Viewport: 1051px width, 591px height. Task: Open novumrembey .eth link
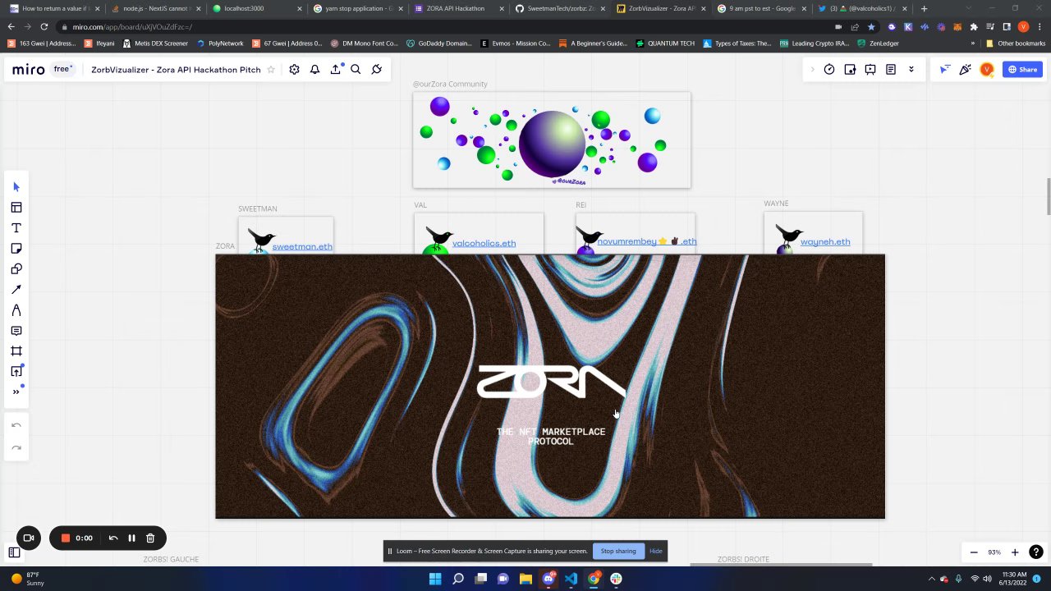[646, 241]
